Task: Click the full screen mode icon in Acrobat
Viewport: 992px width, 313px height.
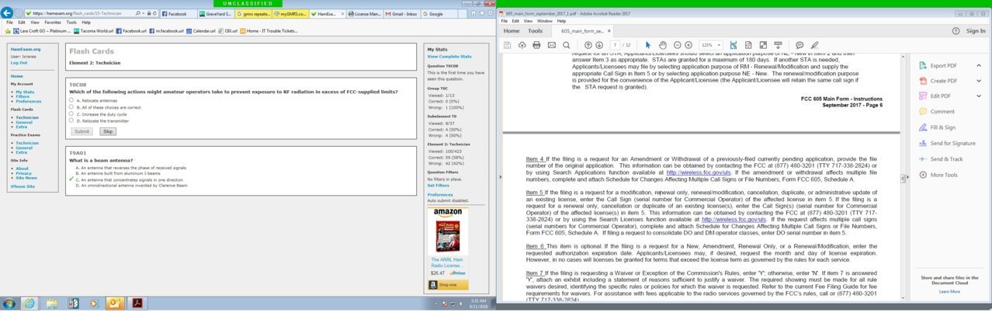Action: [x=764, y=45]
